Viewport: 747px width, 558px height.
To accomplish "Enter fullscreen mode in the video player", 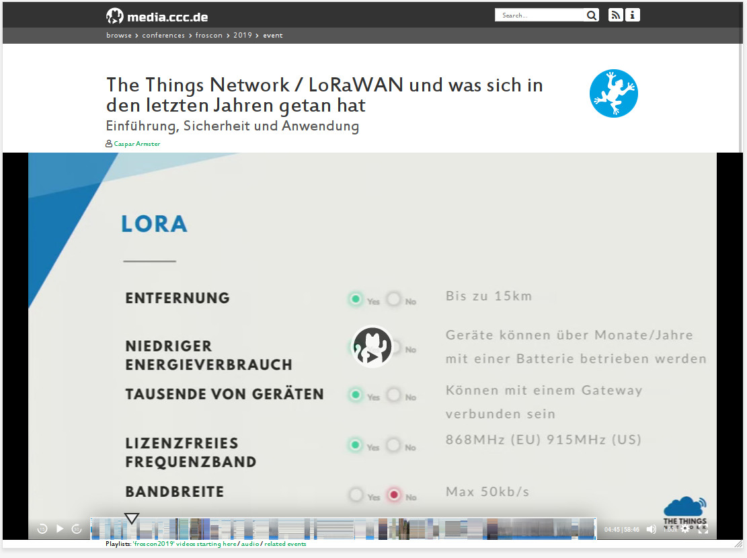I will point(703,529).
